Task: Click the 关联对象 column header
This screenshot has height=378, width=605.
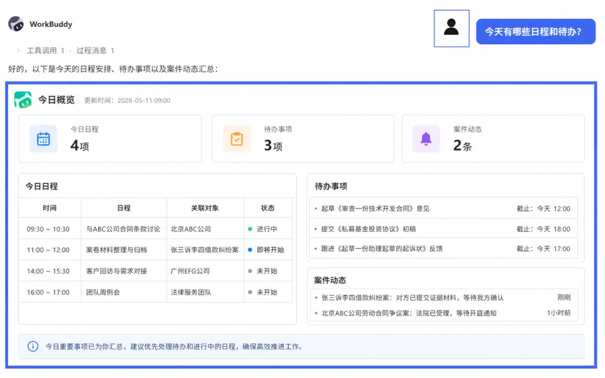Action: [205, 208]
